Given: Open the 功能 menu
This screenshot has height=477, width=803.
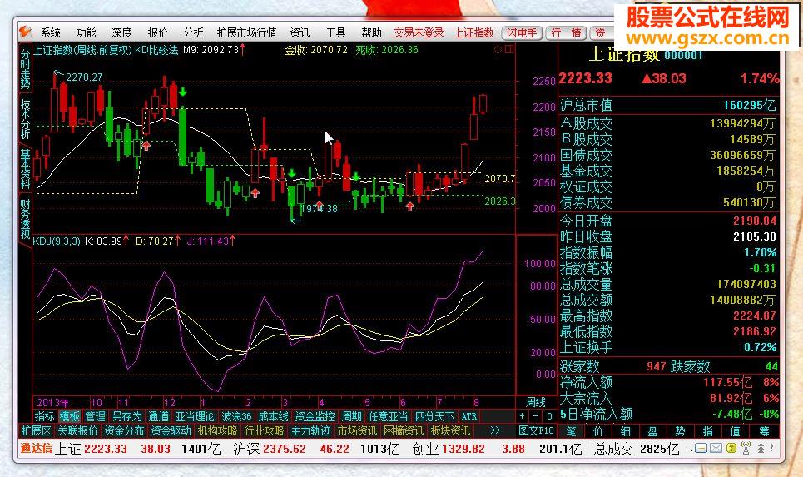Looking at the screenshot, I should tap(86, 32).
